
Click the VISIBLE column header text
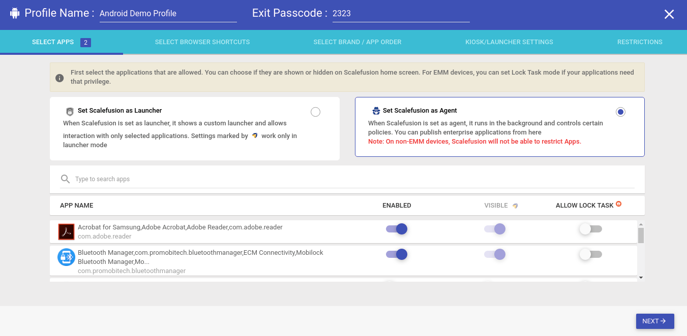[x=496, y=206]
